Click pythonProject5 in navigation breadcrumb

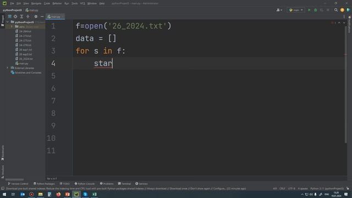point(12,10)
